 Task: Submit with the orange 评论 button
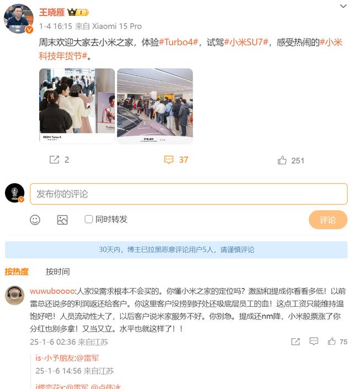click(x=328, y=220)
